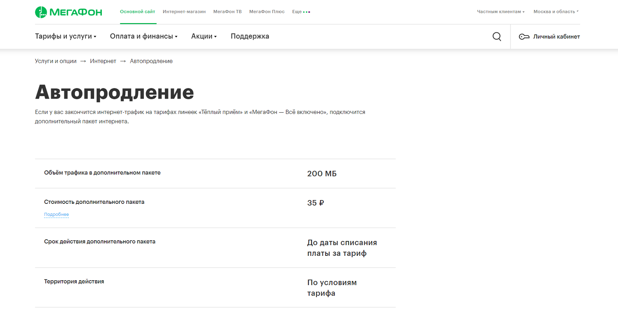Viewport: 618px width, 314px height.
Task: Click the key icon beside Личный кабинет
Action: pos(524,37)
